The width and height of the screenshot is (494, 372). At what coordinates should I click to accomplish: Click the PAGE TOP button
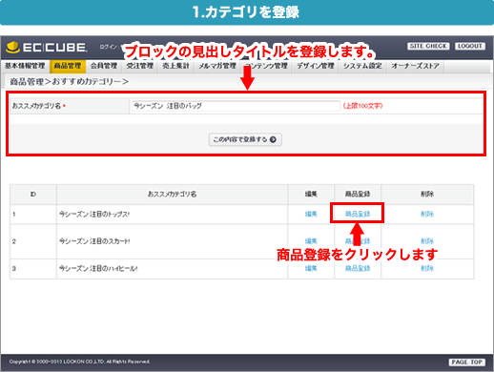(467, 362)
